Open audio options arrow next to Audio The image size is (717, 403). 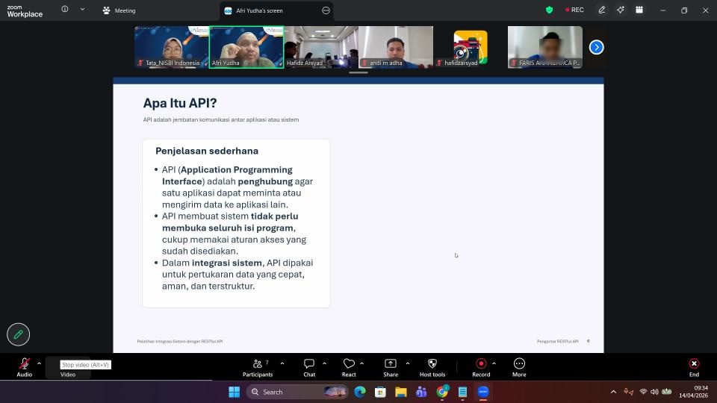click(x=39, y=363)
